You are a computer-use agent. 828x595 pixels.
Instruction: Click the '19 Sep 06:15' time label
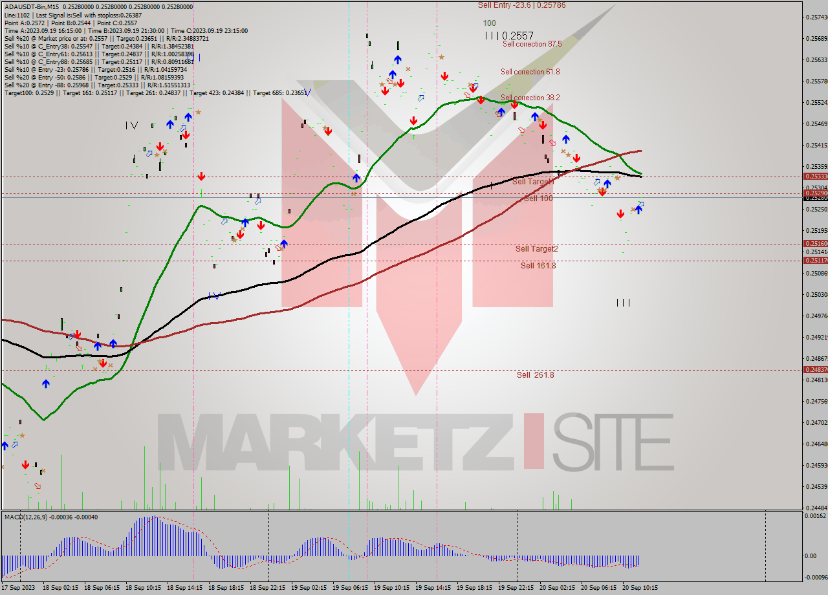(x=351, y=588)
